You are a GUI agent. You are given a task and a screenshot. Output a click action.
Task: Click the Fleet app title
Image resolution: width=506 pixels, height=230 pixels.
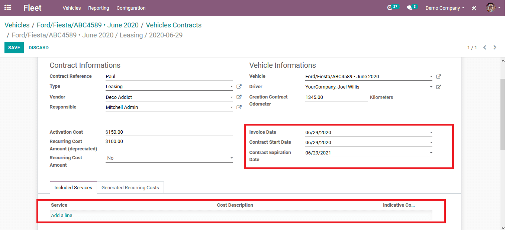pos(32,8)
